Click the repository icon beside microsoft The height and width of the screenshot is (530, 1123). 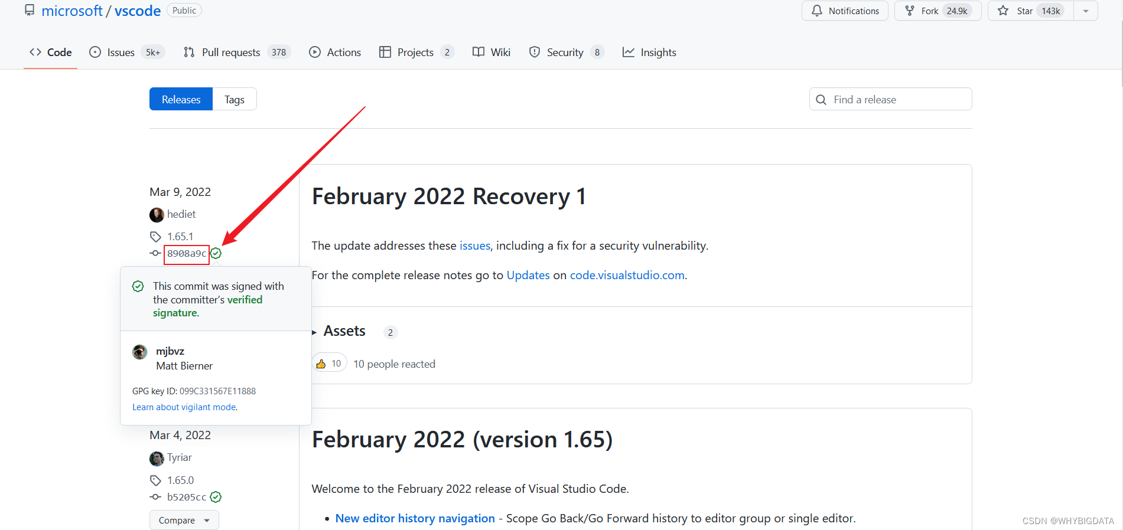click(x=30, y=10)
